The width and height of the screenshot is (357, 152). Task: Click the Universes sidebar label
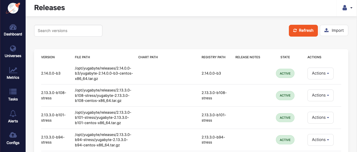pos(13,56)
